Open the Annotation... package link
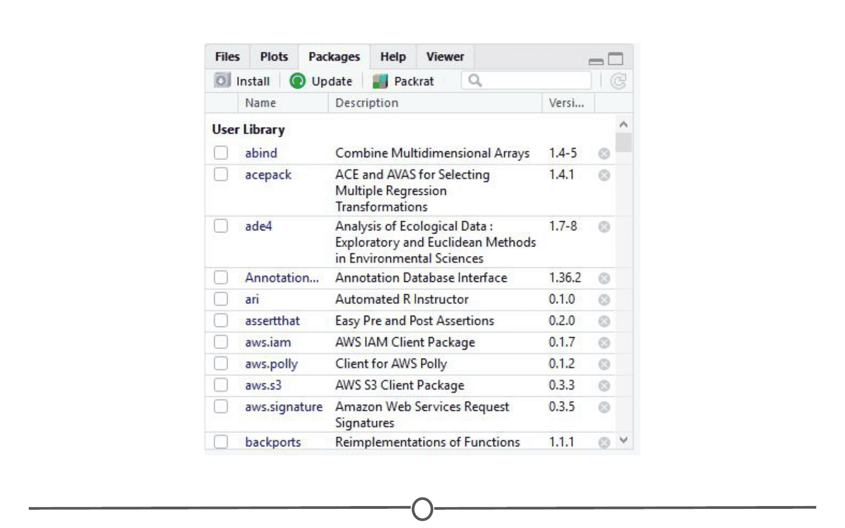845x528 pixels. (x=282, y=278)
